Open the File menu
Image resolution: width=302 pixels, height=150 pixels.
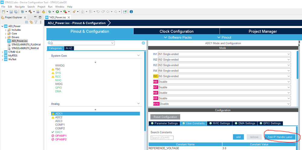click(3, 7)
